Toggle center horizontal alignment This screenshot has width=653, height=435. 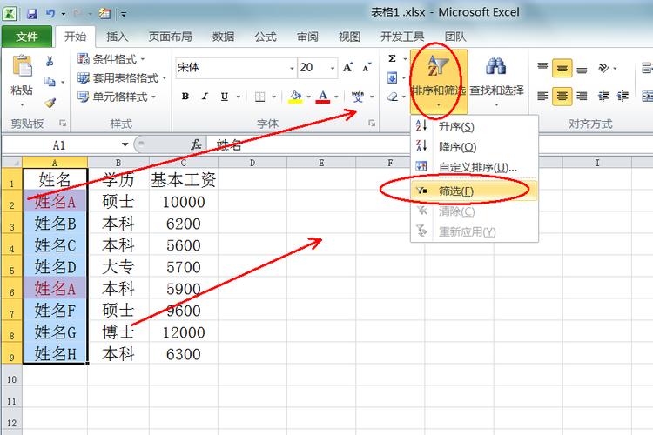coord(562,97)
